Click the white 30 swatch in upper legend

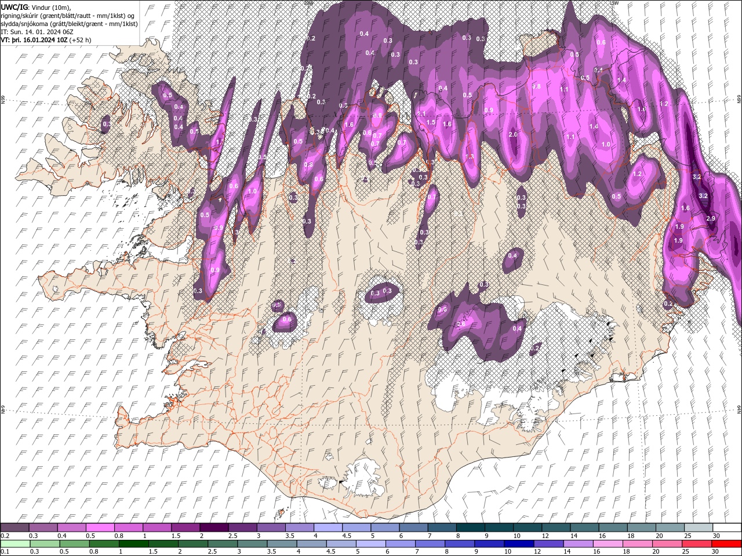pos(727,528)
